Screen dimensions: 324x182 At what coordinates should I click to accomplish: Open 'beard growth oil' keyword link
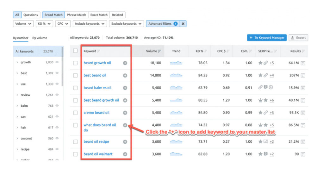click(x=97, y=63)
